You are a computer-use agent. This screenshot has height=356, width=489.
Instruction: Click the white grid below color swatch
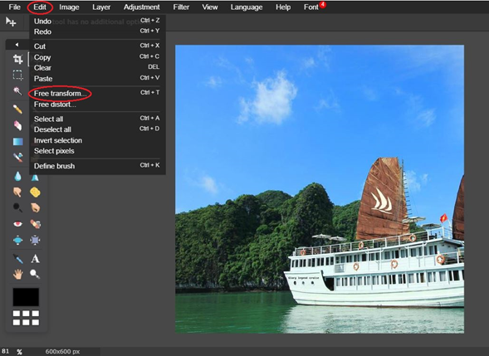pos(26,318)
